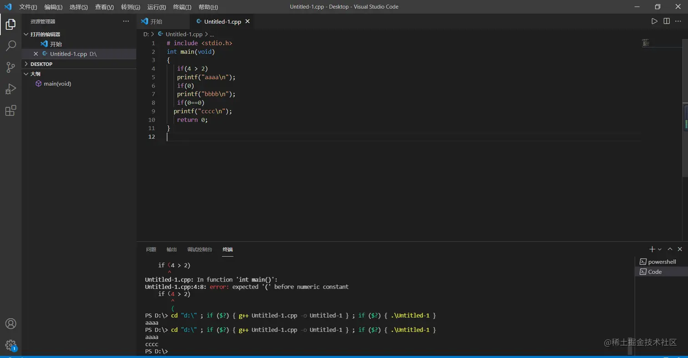Open the Explorer view in activity bar
The image size is (688, 358).
[x=10, y=24]
